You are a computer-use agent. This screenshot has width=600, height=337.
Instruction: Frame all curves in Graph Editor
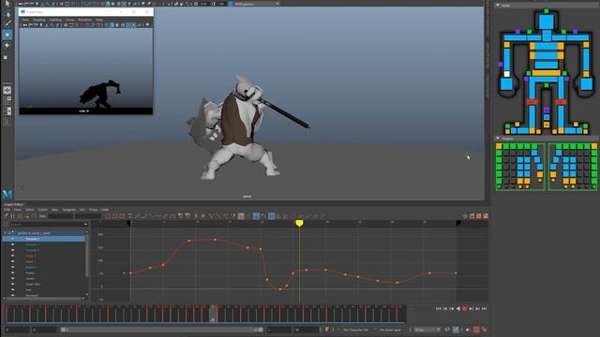pos(108,216)
